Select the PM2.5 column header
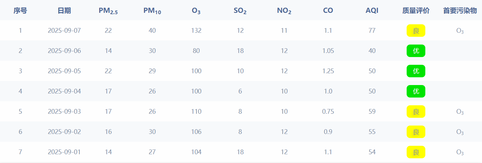Screen dimensions: 482x163 (x=108, y=11)
